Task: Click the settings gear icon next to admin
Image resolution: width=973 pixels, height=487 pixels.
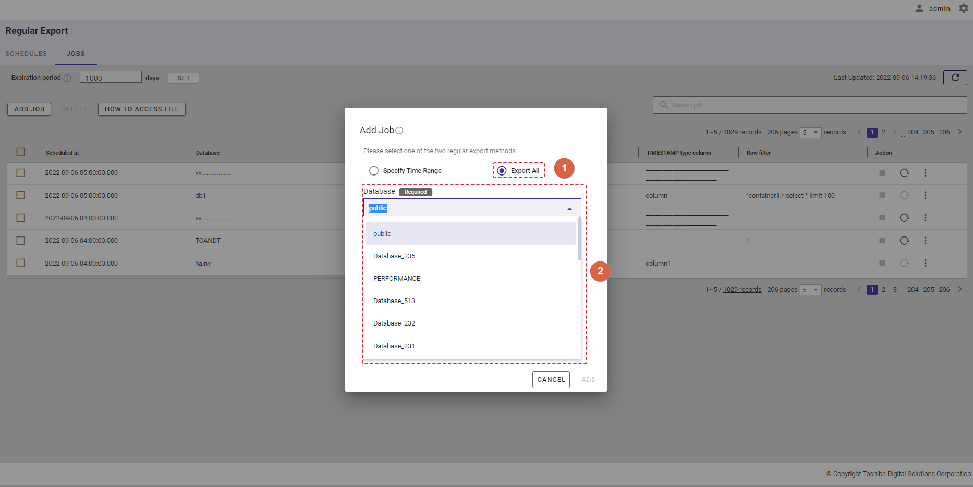Action: pyautogui.click(x=963, y=8)
